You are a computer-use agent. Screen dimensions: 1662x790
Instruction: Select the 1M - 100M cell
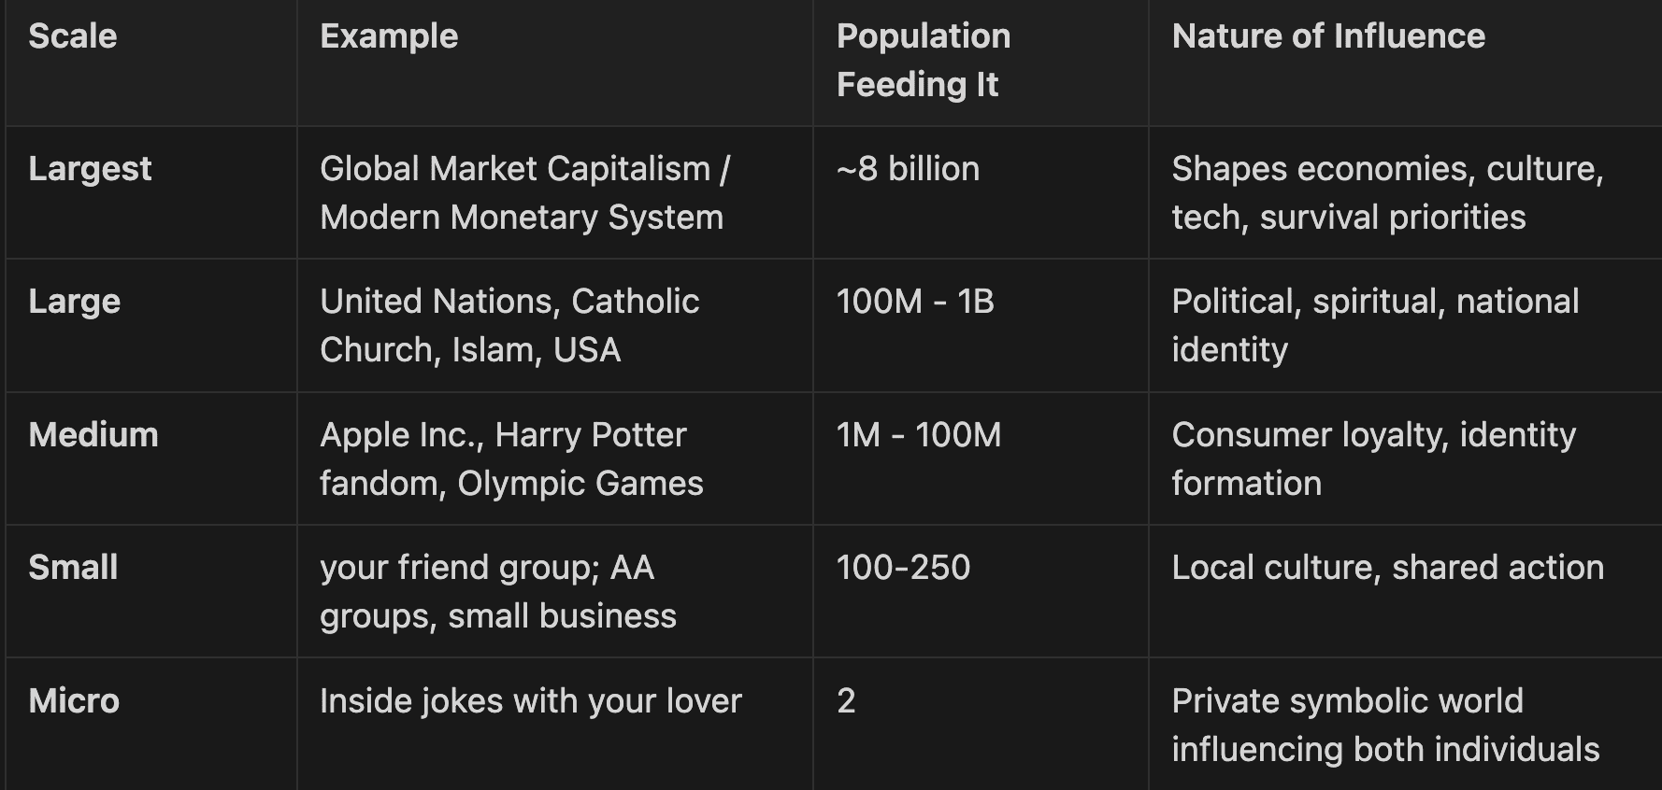coord(919,435)
